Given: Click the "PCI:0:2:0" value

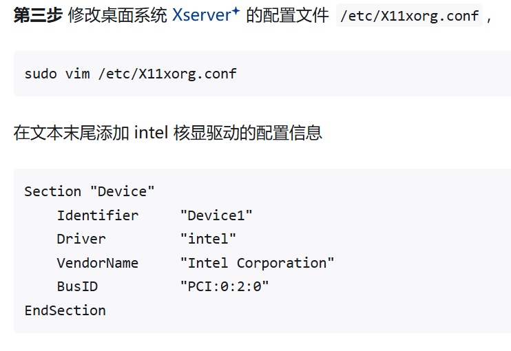Looking at the screenshot, I should coord(225,286).
